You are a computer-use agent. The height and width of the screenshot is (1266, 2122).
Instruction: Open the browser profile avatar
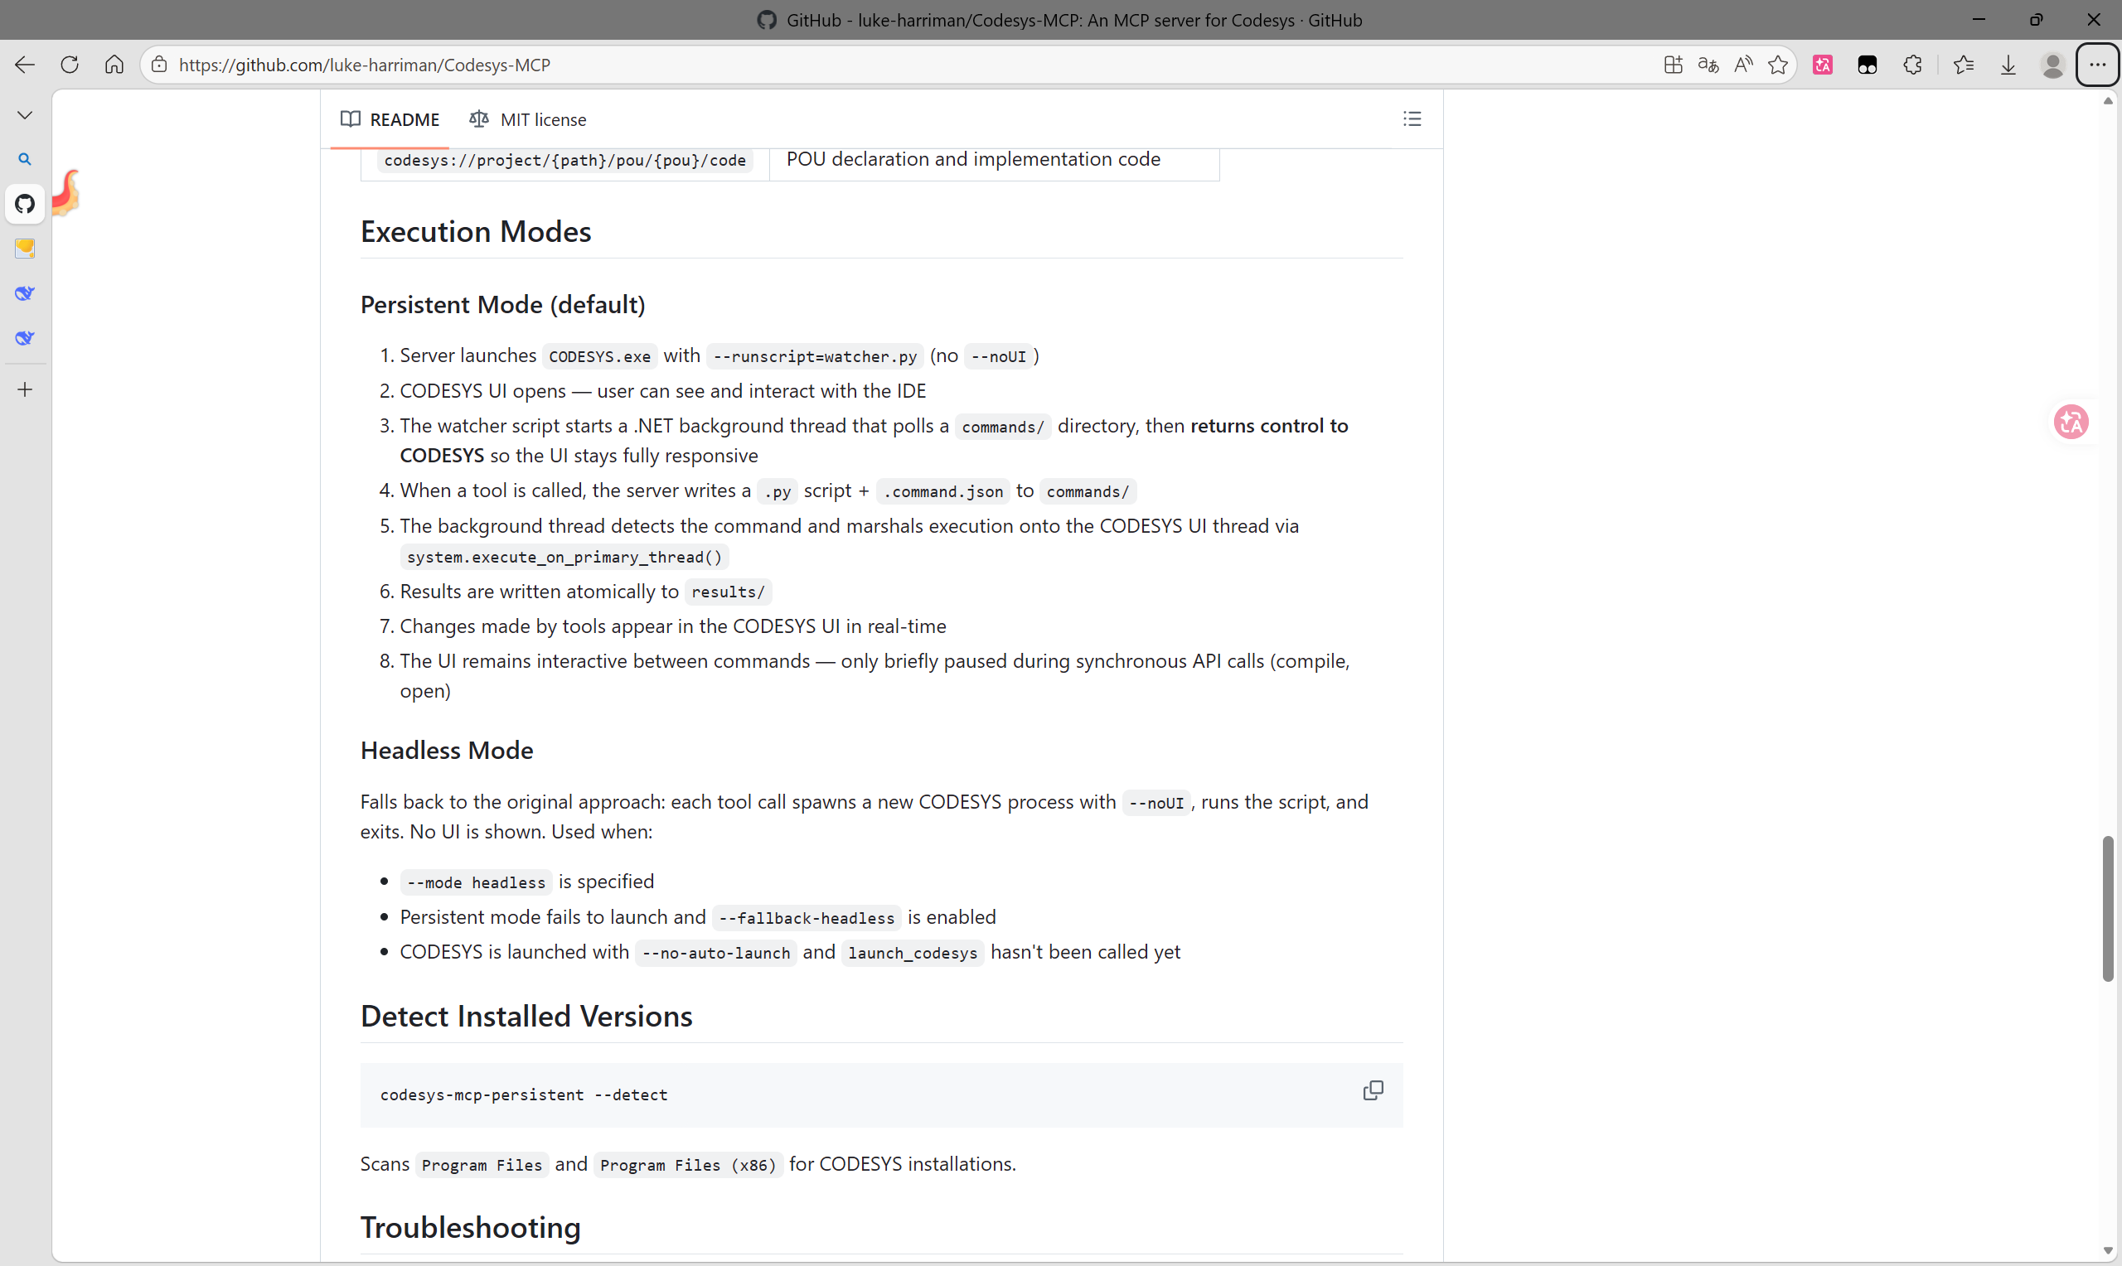pos(2053,65)
